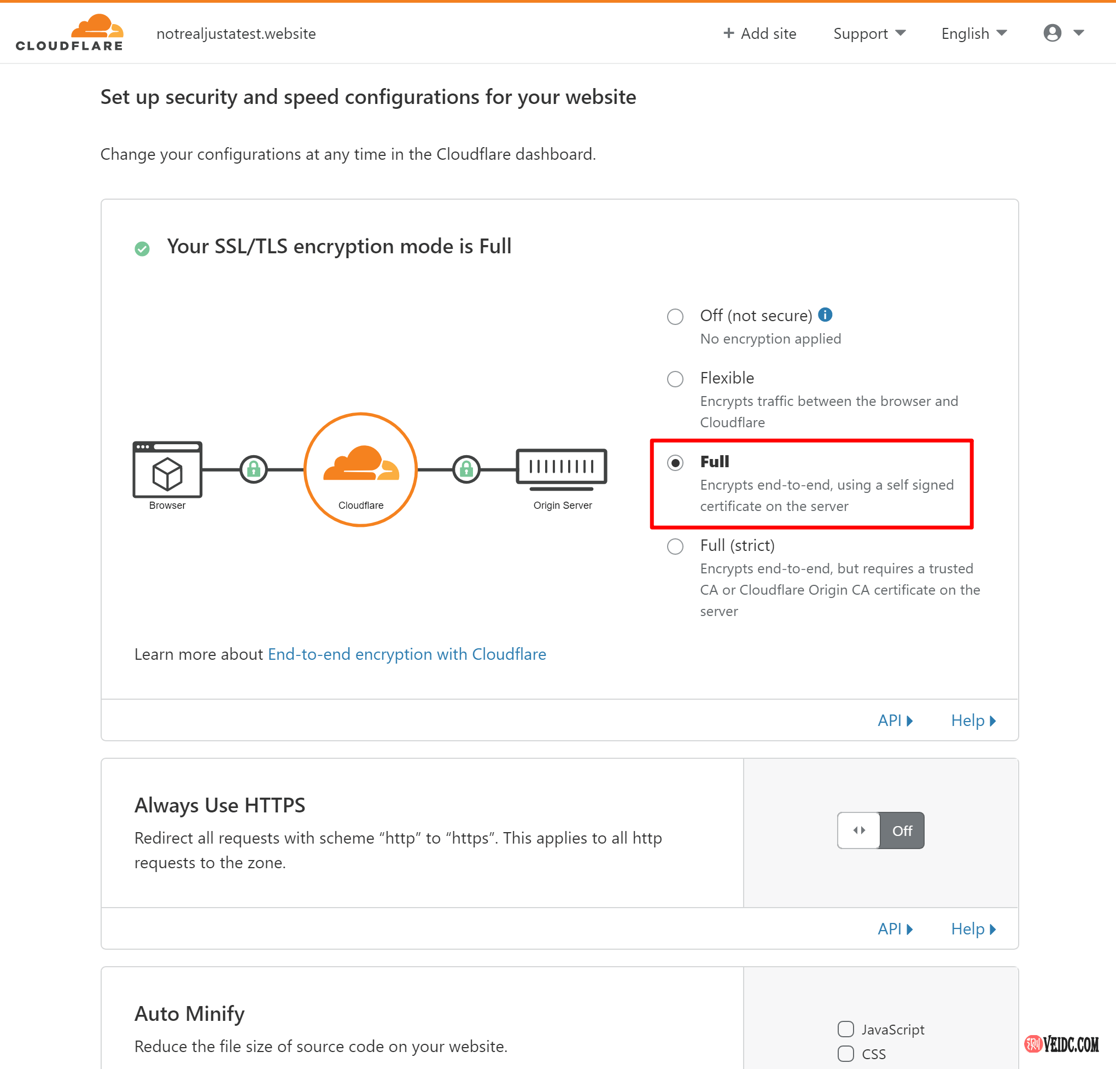Click the Cloudflare logo in header

click(x=69, y=33)
